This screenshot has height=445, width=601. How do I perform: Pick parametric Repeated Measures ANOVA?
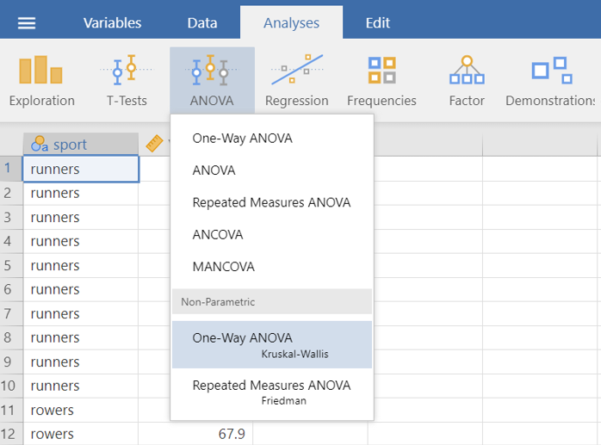click(271, 202)
